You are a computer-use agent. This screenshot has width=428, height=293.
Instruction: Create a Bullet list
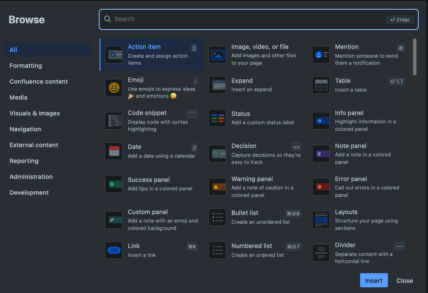[x=217, y=217]
